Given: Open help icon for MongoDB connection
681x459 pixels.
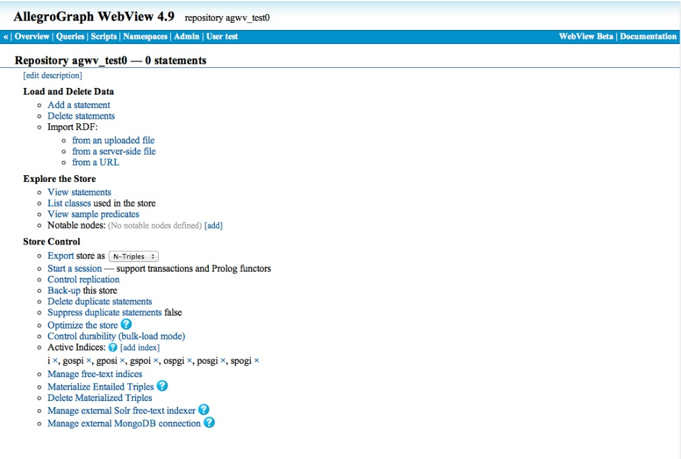Looking at the screenshot, I should coord(209,422).
